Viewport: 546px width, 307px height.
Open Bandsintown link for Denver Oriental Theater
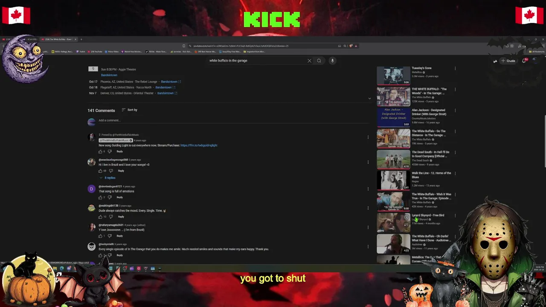point(167,93)
